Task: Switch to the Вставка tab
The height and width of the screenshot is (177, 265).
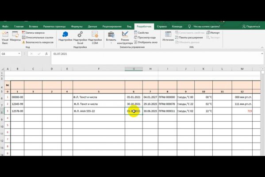Action: 33,27
